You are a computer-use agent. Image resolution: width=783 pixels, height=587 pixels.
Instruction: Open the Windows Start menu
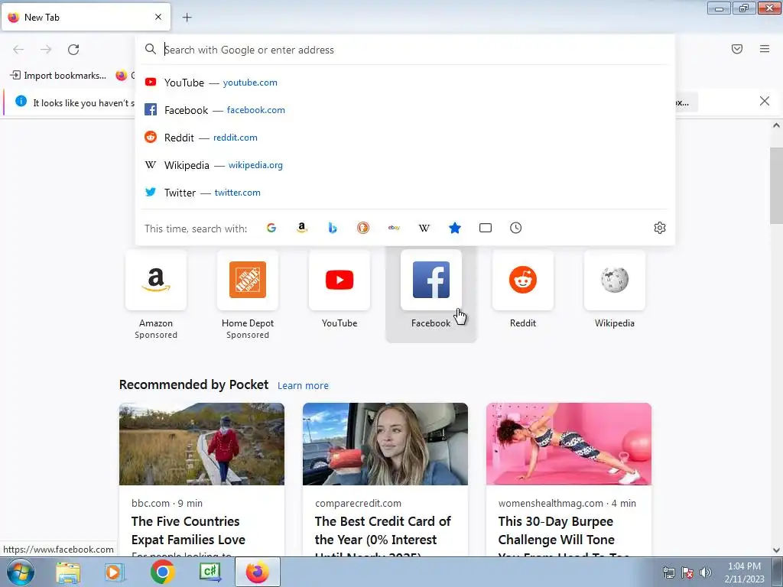[21, 572]
